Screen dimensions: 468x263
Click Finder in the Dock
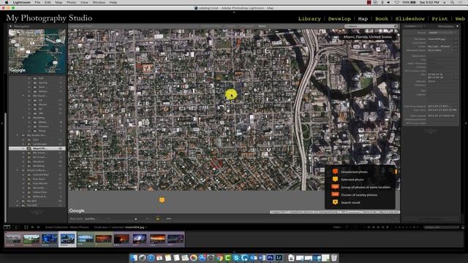click(134, 258)
